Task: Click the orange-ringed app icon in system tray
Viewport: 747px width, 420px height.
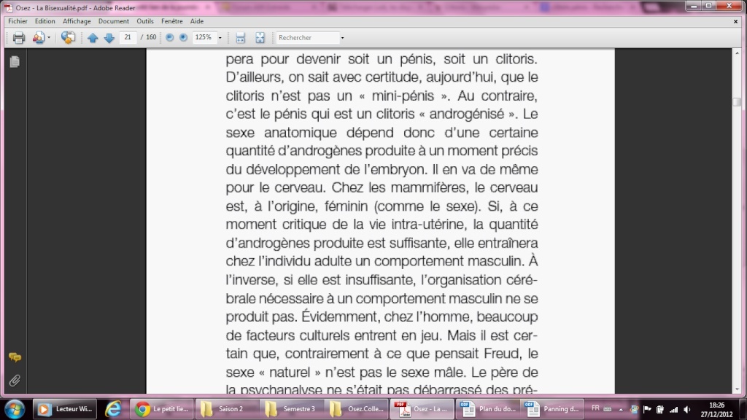Action: [x=634, y=409]
